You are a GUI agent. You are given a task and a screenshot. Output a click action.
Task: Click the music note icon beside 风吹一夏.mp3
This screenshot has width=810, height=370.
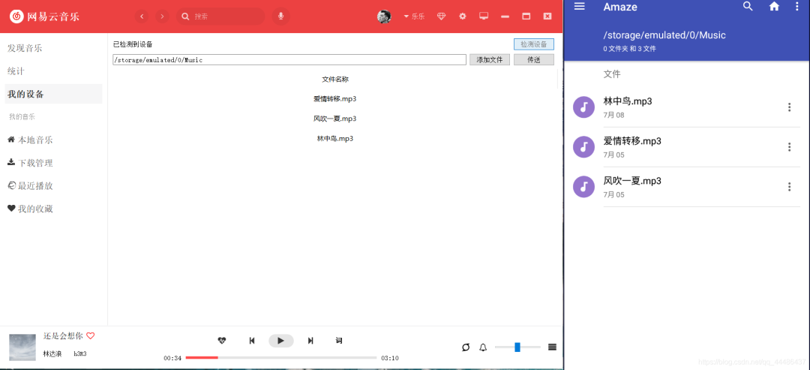tap(583, 187)
